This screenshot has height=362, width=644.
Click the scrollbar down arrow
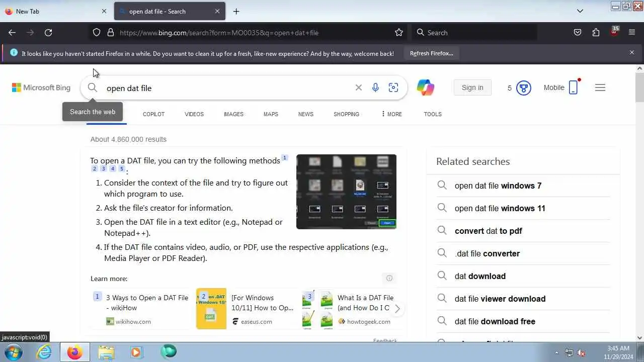point(639,338)
